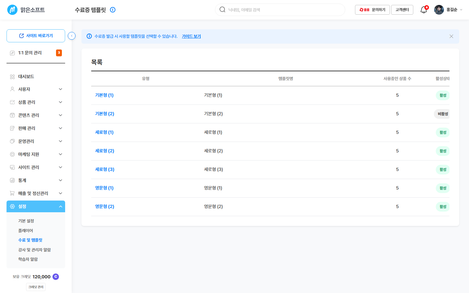Click the orange badge showing 3
469x293 pixels.
59,53
